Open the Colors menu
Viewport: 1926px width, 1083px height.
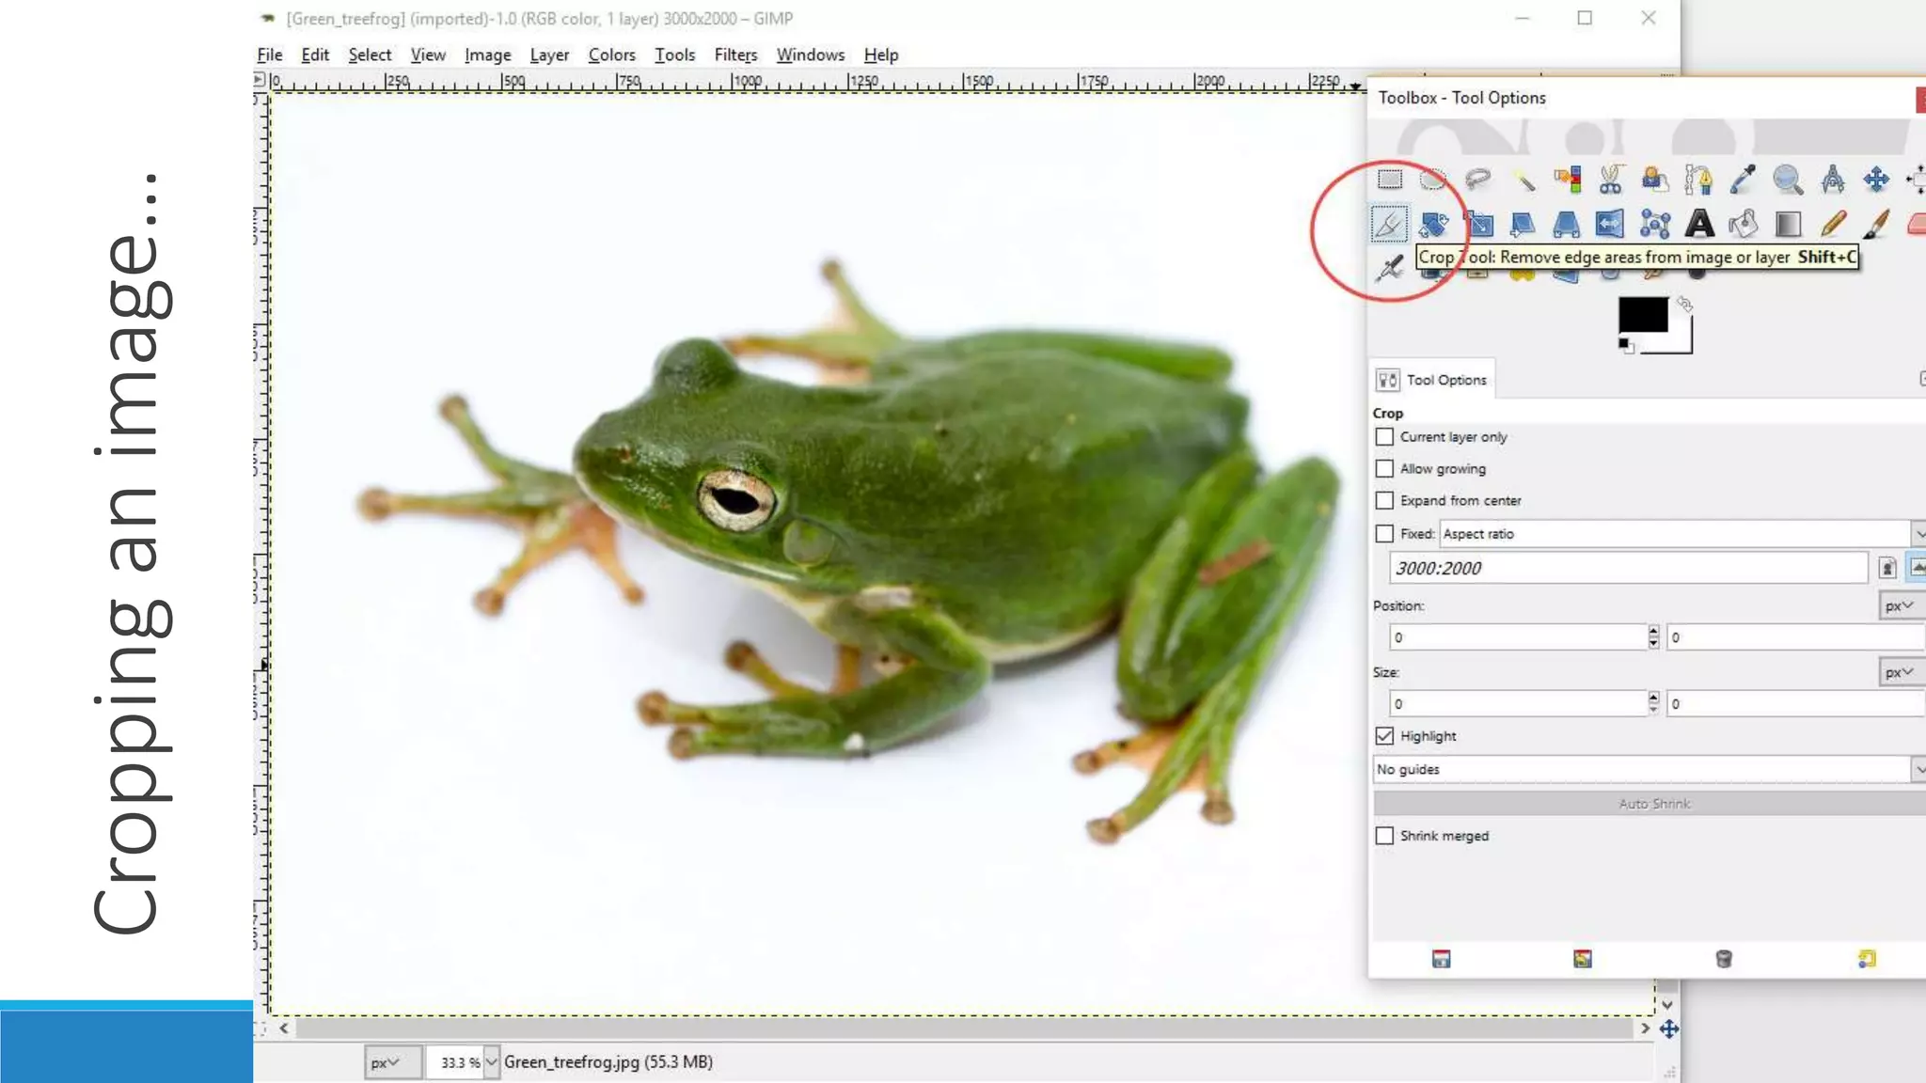pos(611,55)
